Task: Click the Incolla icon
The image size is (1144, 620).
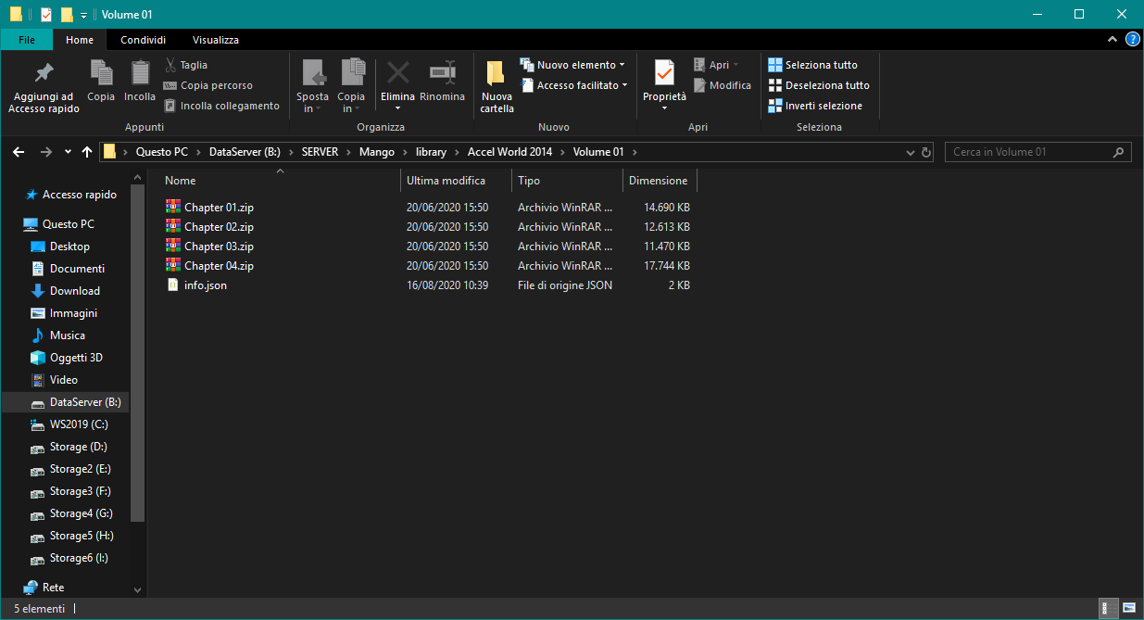Action: pyautogui.click(x=139, y=74)
